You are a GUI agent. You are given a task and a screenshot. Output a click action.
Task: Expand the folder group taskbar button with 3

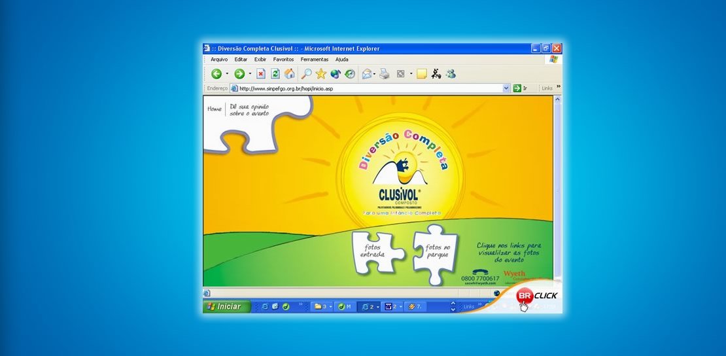point(323,306)
